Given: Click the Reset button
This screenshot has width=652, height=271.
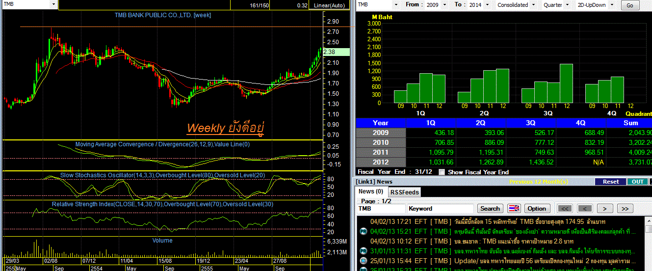Looking at the screenshot, I should coord(611,182).
